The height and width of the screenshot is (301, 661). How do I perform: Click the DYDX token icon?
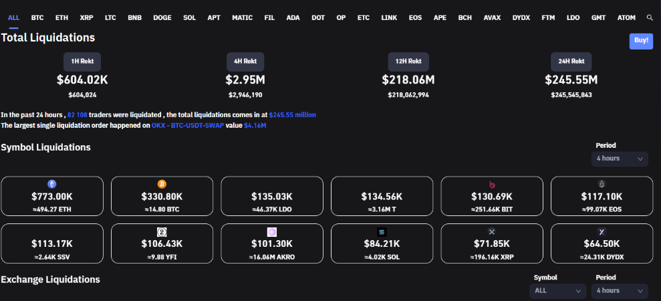click(602, 231)
